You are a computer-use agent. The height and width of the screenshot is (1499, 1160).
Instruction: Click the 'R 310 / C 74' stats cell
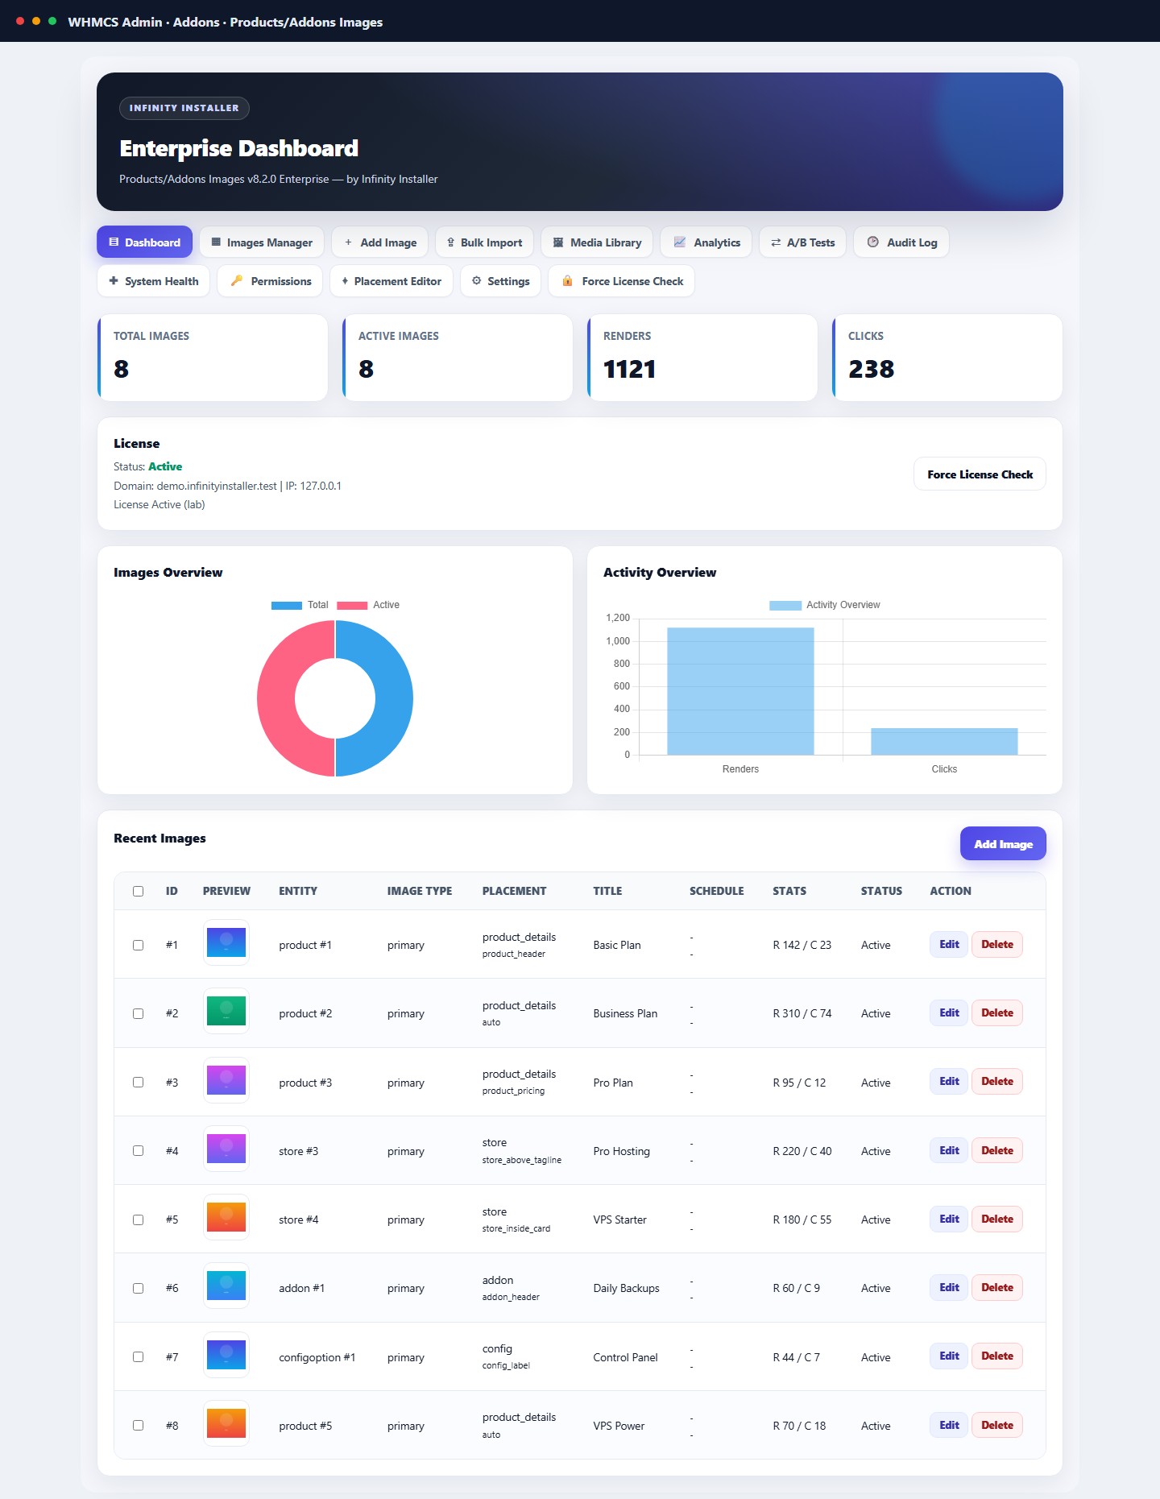tap(802, 1013)
